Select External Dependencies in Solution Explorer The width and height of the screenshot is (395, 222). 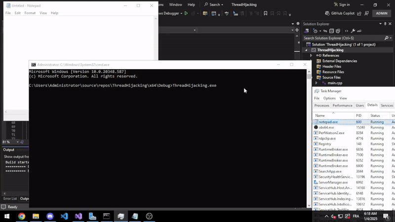pyautogui.click(x=340, y=61)
